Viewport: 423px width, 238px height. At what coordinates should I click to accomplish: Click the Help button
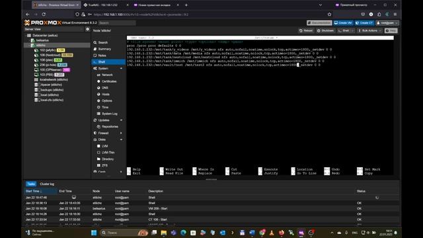(x=391, y=31)
